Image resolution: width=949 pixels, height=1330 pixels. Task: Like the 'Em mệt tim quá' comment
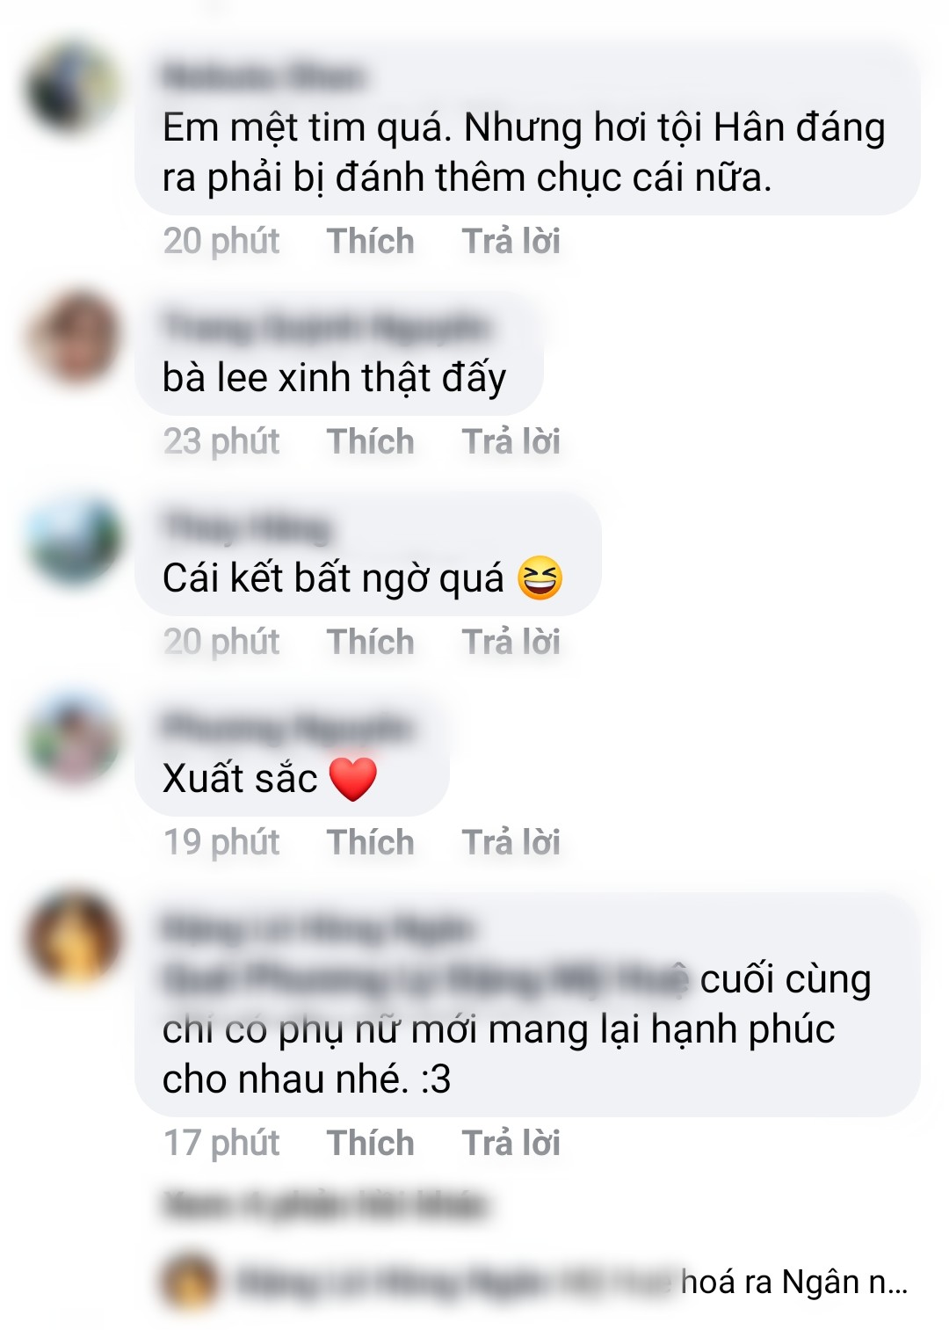pyautogui.click(x=370, y=241)
